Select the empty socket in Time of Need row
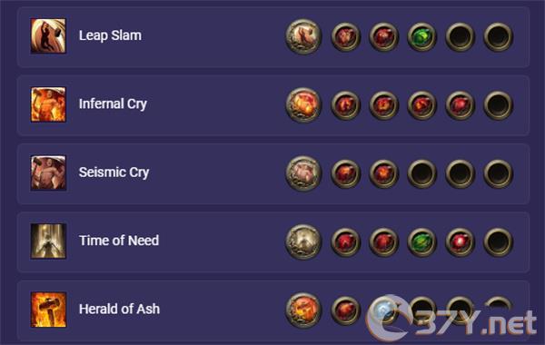Screen dimensions: 545x345 [x=498, y=242]
